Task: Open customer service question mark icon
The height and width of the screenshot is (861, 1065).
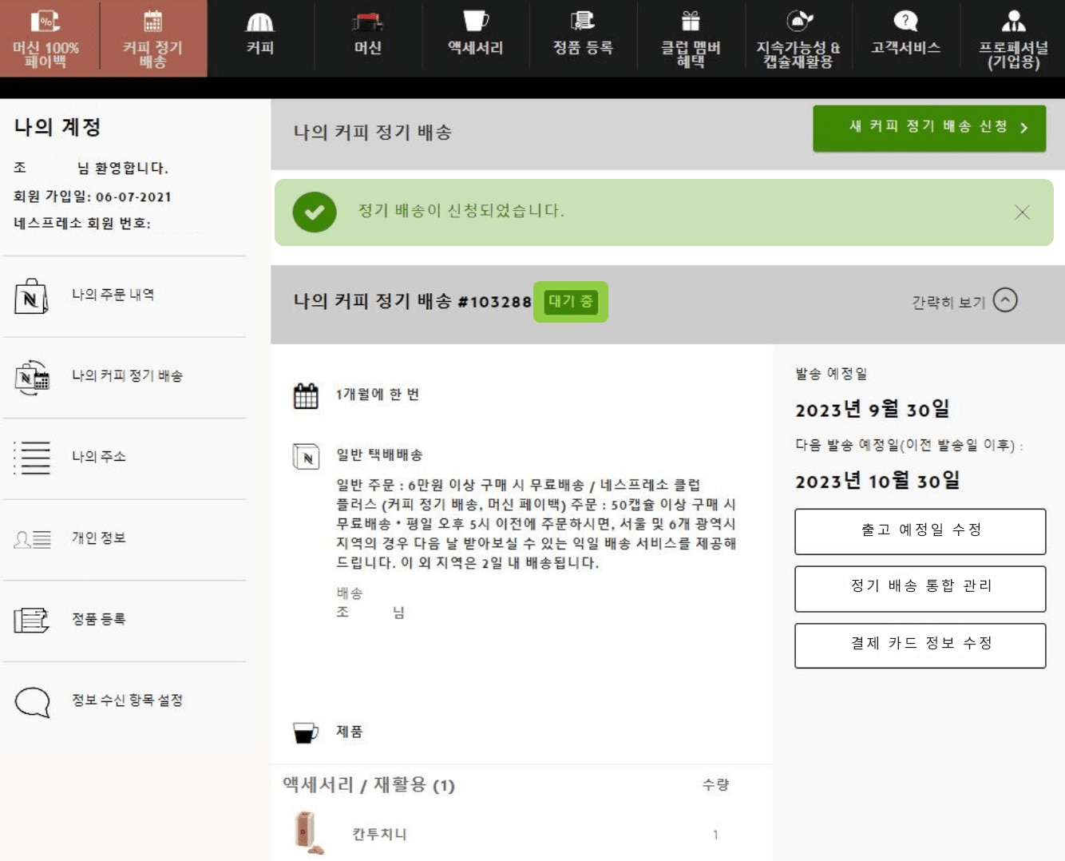Action: click(905, 21)
